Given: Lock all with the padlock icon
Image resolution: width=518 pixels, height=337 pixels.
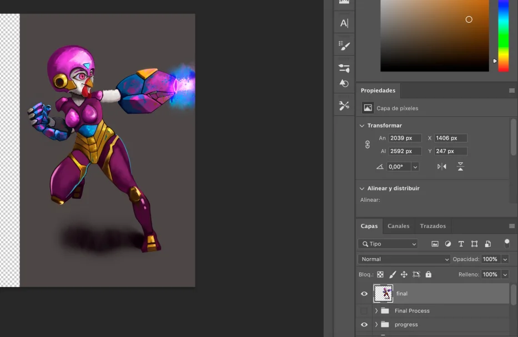Looking at the screenshot, I should coord(428,274).
